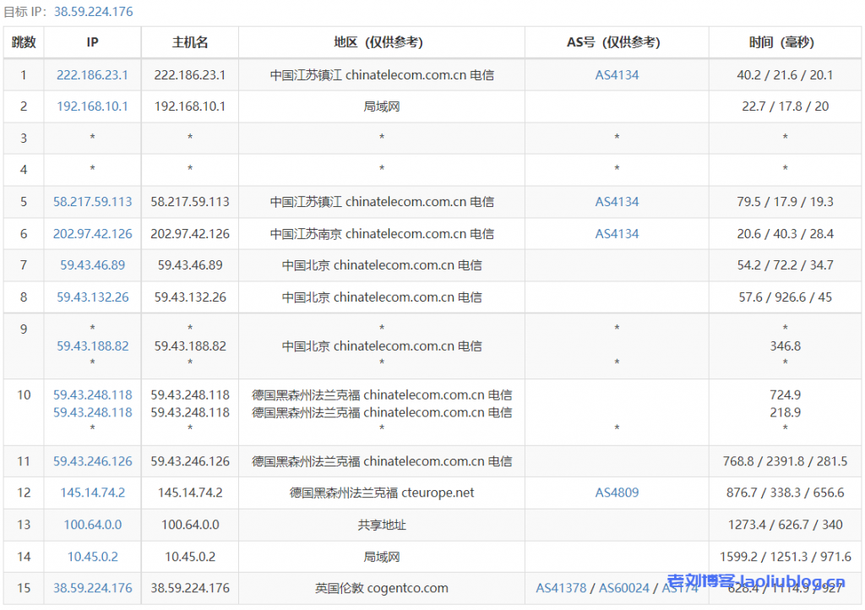Open the 10.45.0.2 IP column link
This screenshot has height=610, width=865.
point(92,557)
